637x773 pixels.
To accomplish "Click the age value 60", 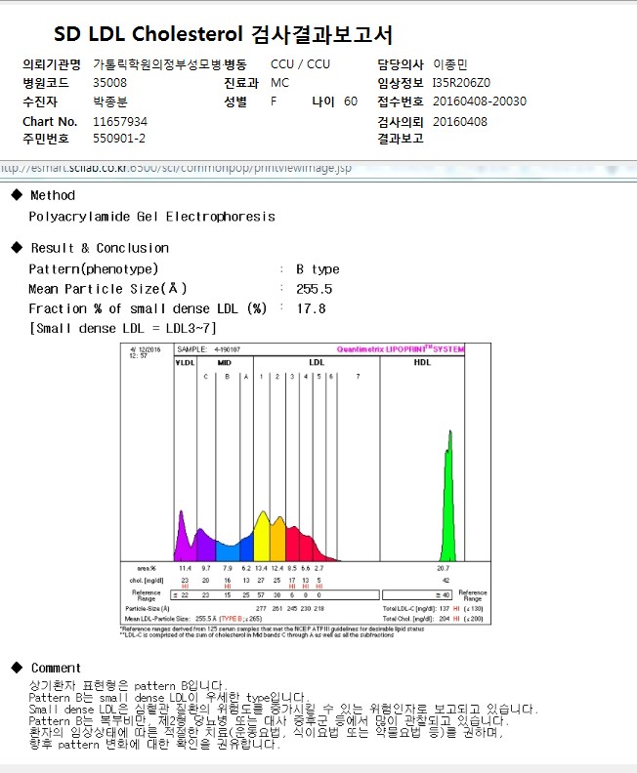I will [x=351, y=102].
